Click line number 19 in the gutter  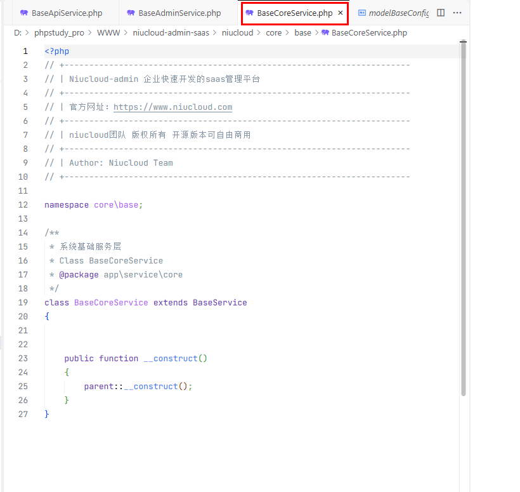(23, 303)
